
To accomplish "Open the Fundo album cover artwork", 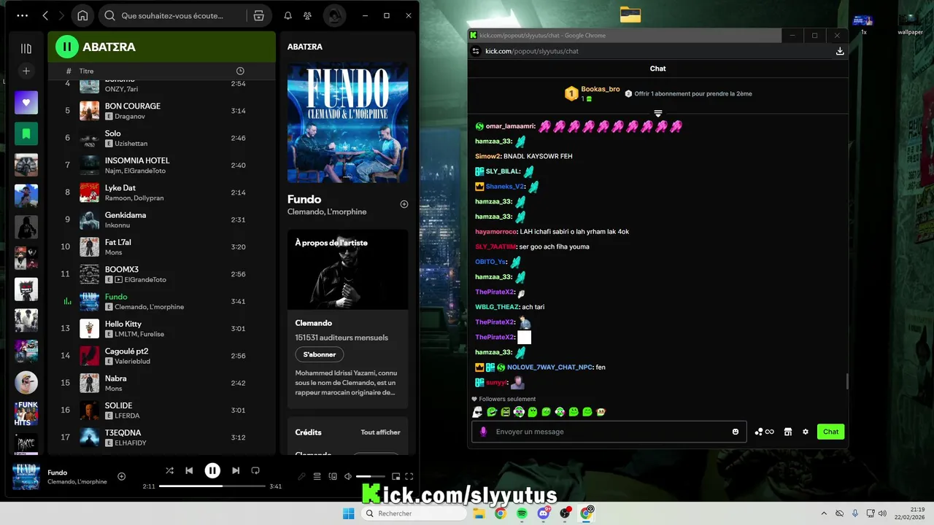I will pyautogui.click(x=347, y=122).
